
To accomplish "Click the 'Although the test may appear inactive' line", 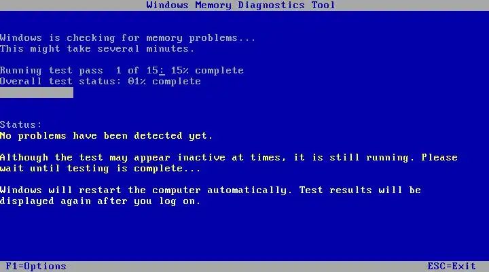I will click(x=229, y=158).
